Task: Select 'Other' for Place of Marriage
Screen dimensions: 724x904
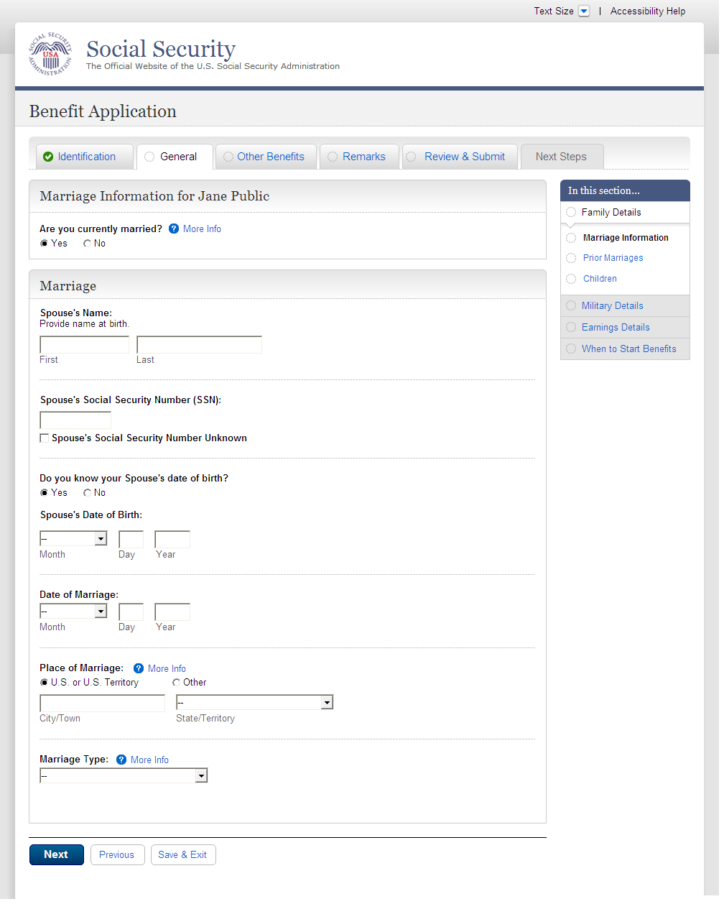Action: coord(177,683)
